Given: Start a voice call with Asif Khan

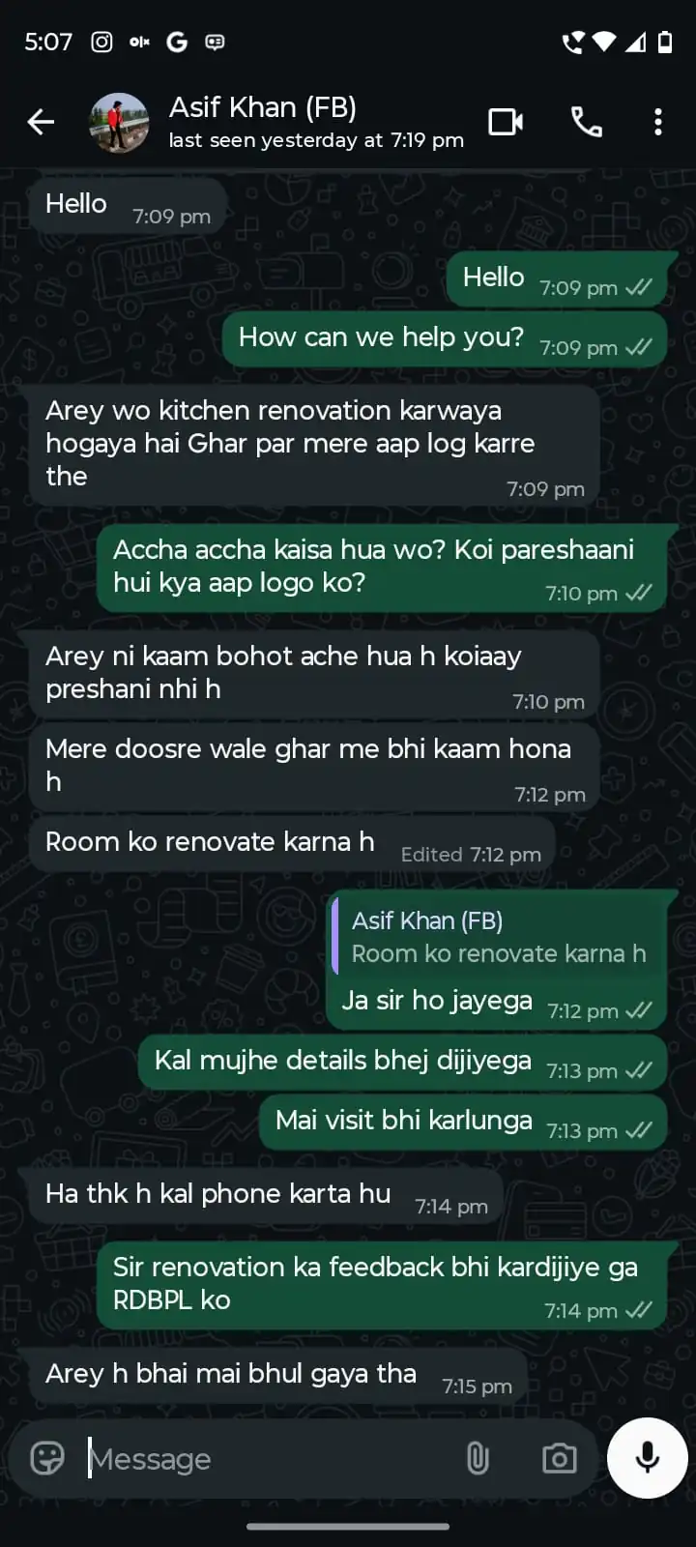Looking at the screenshot, I should coord(587,122).
